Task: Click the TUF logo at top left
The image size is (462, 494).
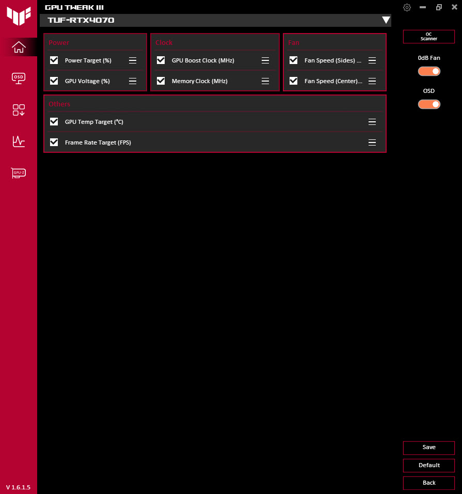Action: pos(19,16)
